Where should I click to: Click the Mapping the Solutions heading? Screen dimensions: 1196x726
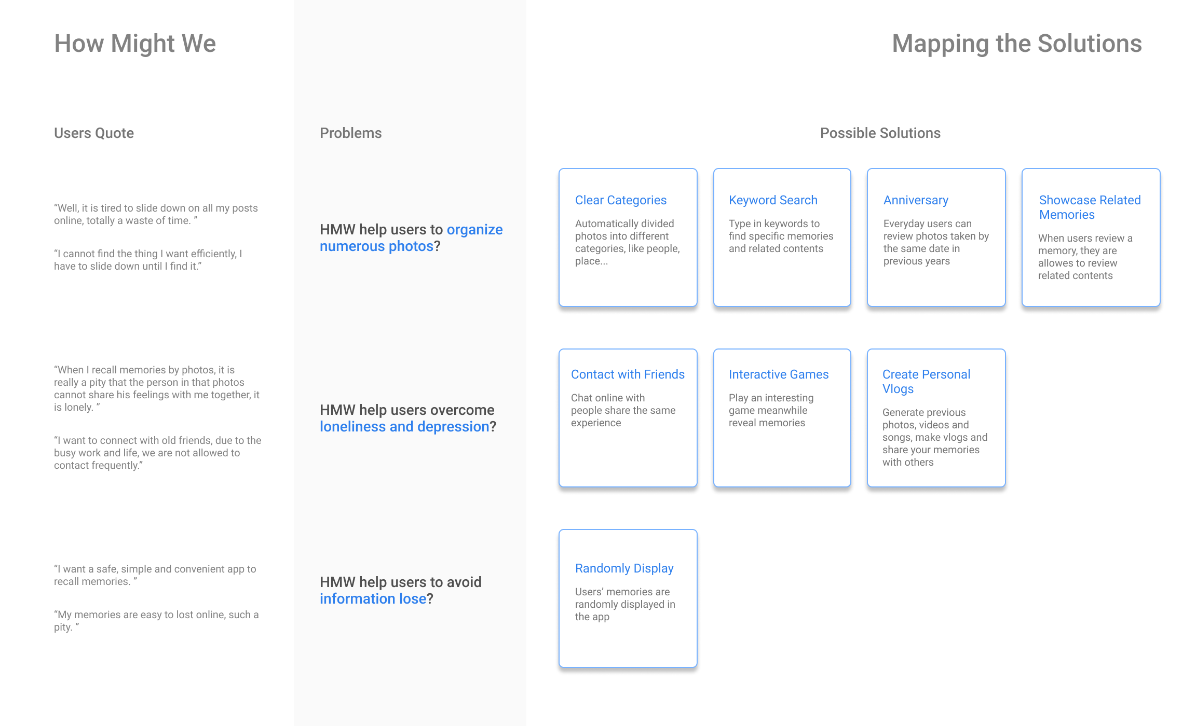point(1016,44)
